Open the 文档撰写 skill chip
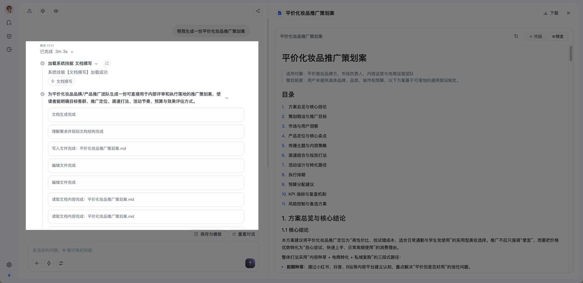The image size is (583, 283). pyautogui.click(x=61, y=81)
